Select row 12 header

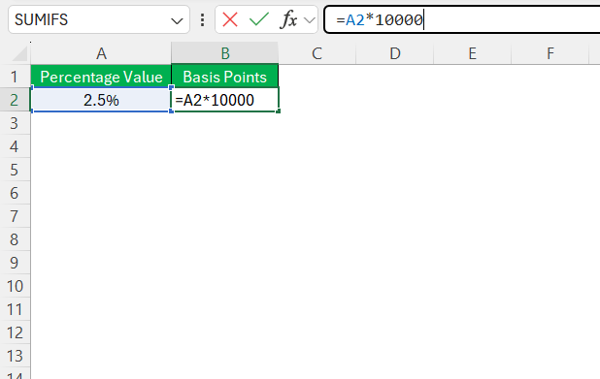pos(15,333)
